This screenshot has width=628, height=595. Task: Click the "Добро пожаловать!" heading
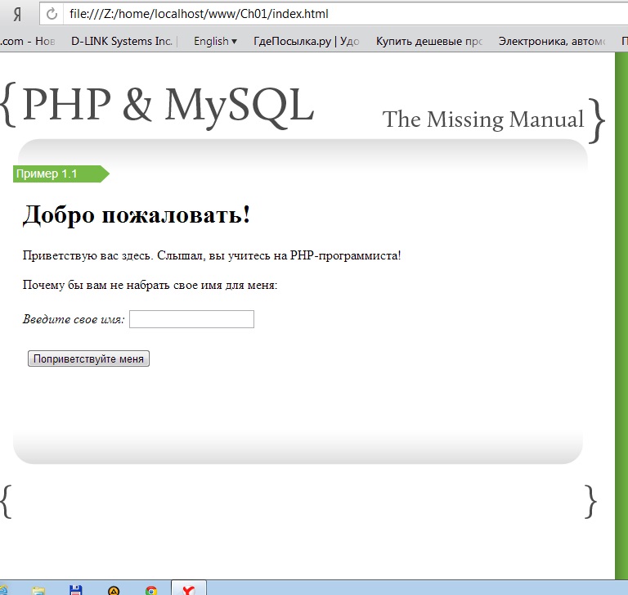(x=136, y=215)
